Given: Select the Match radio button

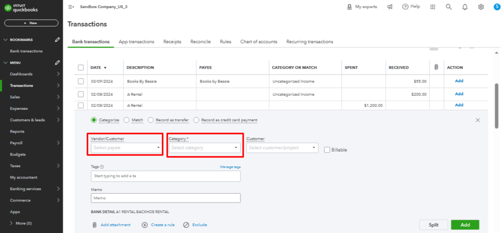Looking at the screenshot, I should [126, 120].
